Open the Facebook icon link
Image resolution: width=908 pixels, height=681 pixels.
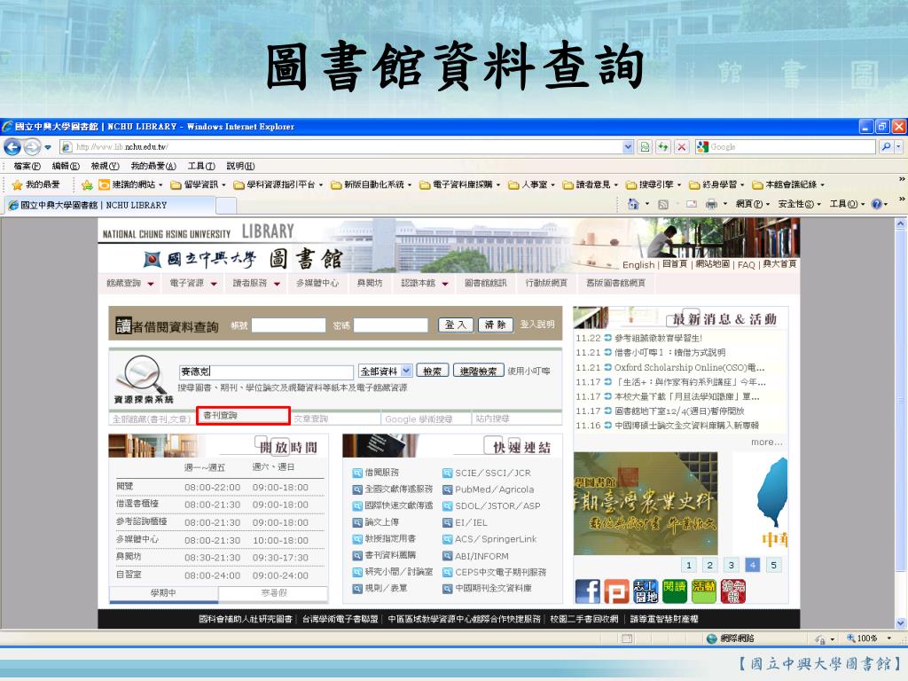point(587,591)
